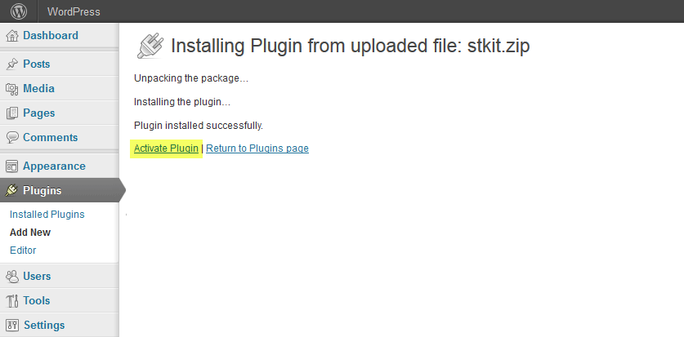The image size is (684, 337).
Task: Click the WordPress site name in header
Action: (x=74, y=12)
